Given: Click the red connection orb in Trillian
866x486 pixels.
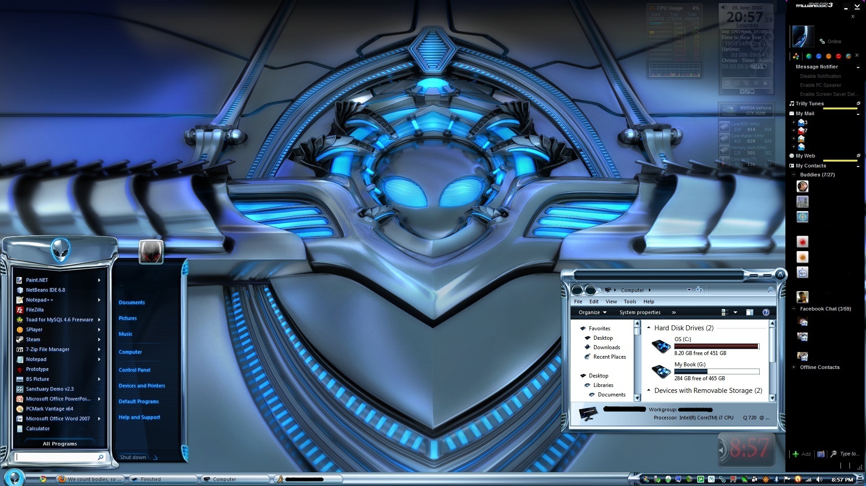Looking at the screenshot, I should tap(839, 56).
